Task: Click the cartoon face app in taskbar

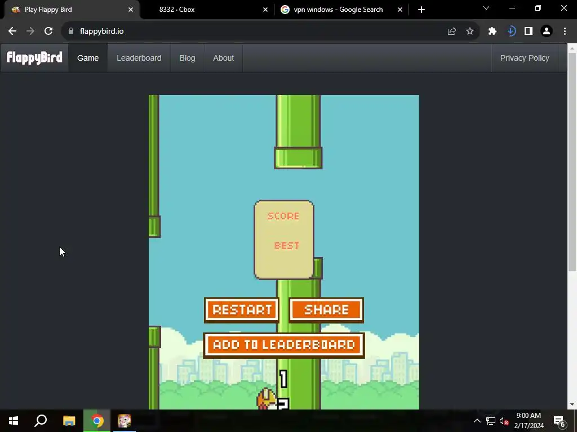Action: 125,421
